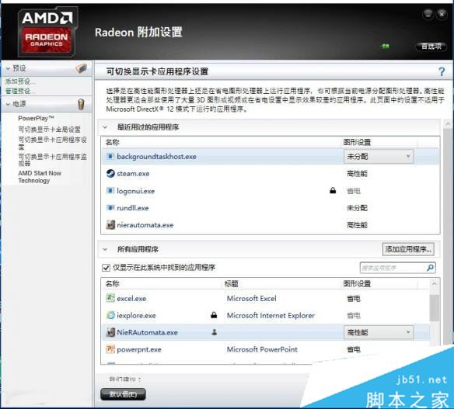
Task: Open graphics dropdown for NieRAutomata.exe
Action: pos(379,332)
